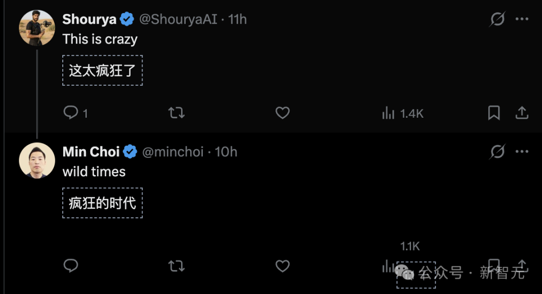Reply to Min Choi's tweet
Viewport: 542px width, 294px height.
[71, 265]
